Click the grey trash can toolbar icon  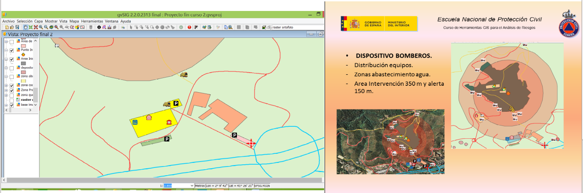[x=90, y=27]
